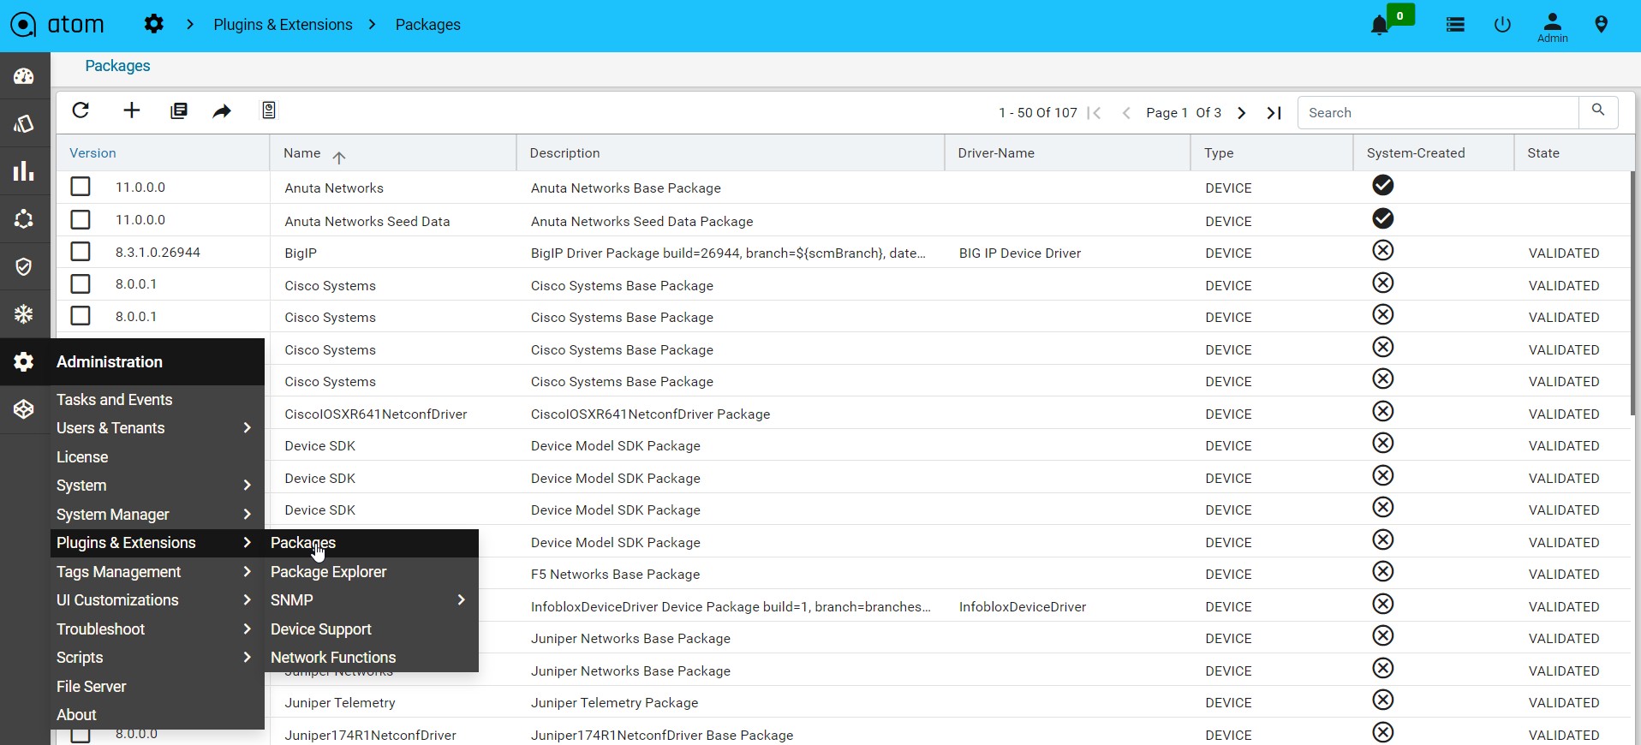
Task: Expand Scripts submenu
Action: [x=247, y=658]
